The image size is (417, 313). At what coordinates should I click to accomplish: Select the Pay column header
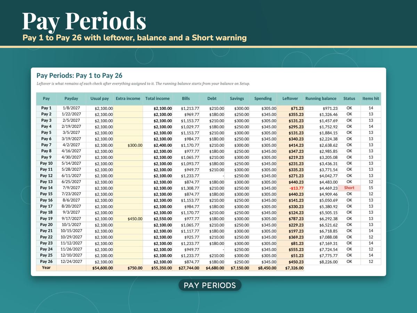[x=47, y=98]
